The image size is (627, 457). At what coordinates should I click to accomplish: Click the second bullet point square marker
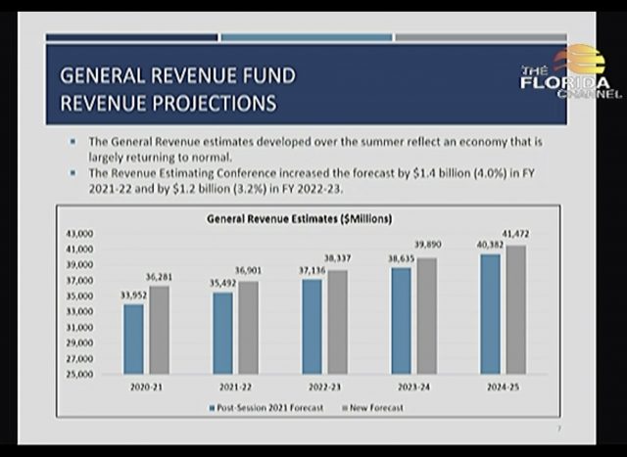pos(73,171)
